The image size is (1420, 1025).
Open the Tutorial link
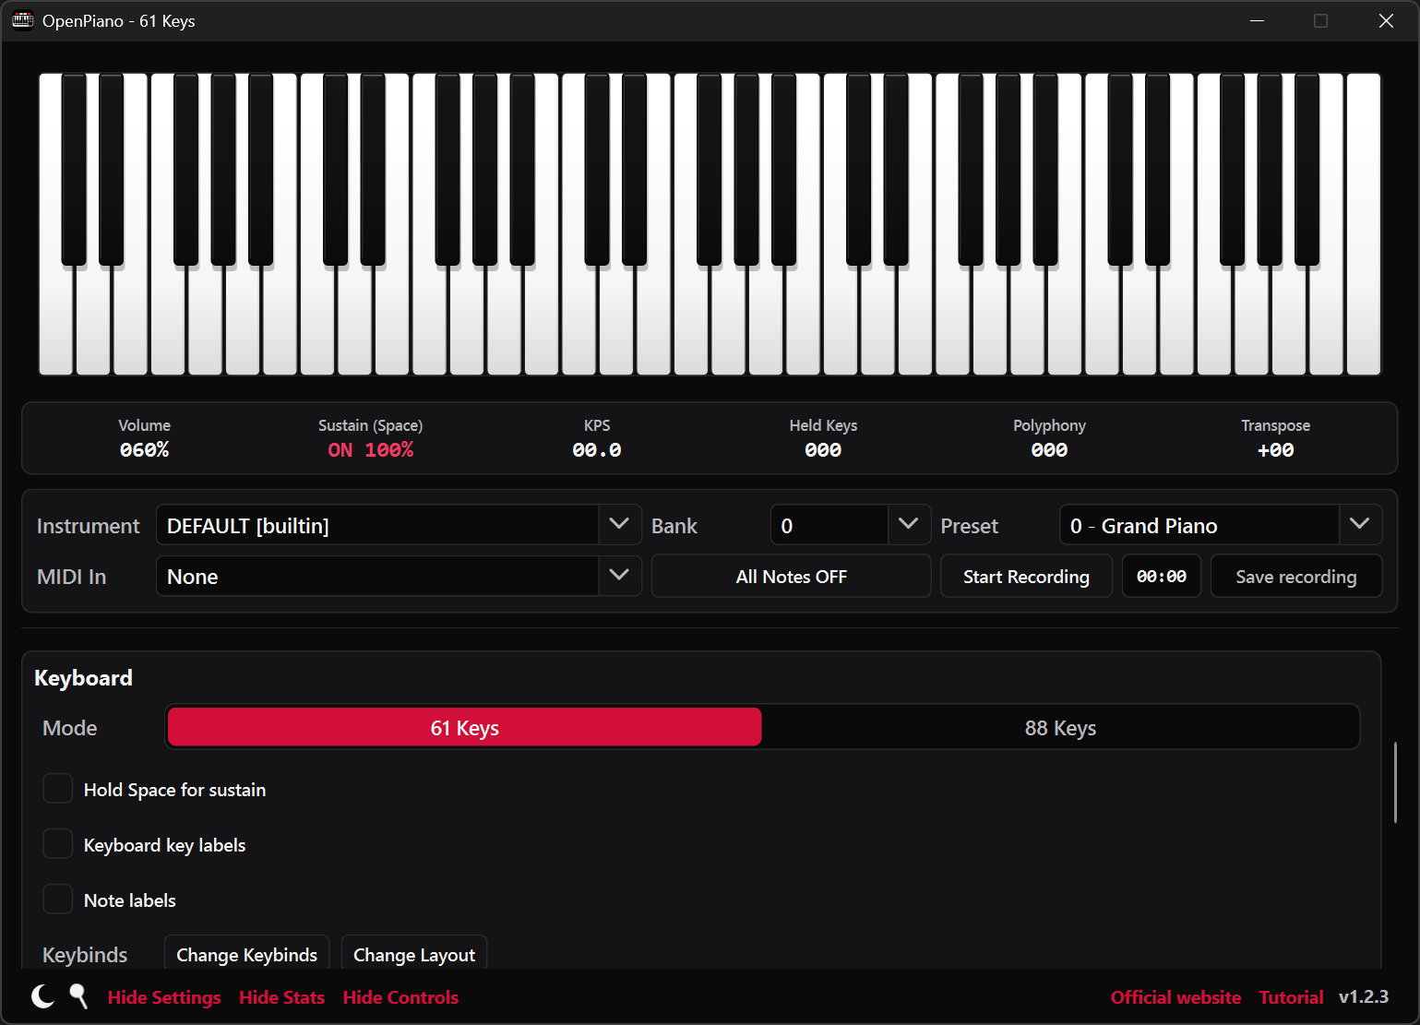pos(1291,997)
